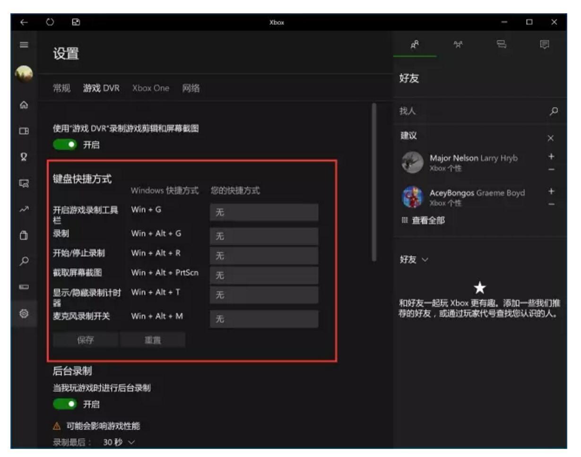Click the 保存 save button
Screen dimensions: 581x457
coord(86,340)
